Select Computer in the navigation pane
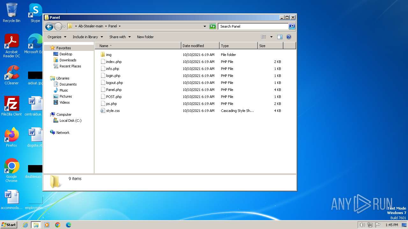This screenshot has width=408, height=229. pyautogui.click(x=64, y=114)
